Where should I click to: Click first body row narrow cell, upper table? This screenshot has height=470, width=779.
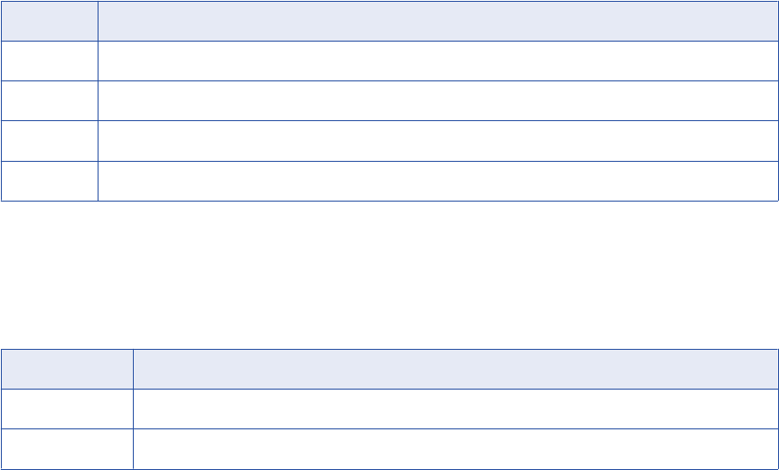(x=49, y=61)
